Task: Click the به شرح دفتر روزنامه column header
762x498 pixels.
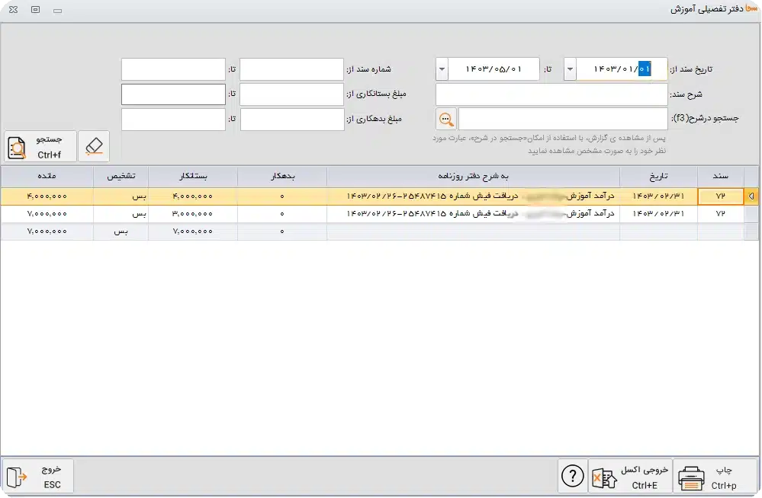Action: (x=474, y=176)
